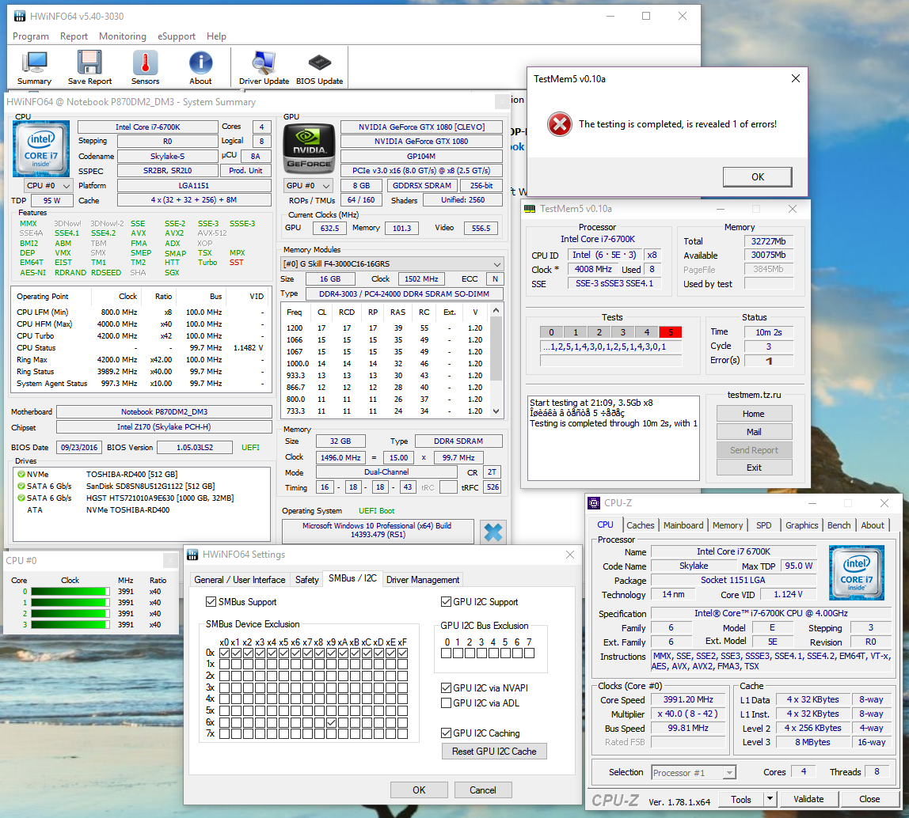Screen dimensions: 909x818
Task: Click the CPU-Z title bar icon
Action: [x=594, y=503]
